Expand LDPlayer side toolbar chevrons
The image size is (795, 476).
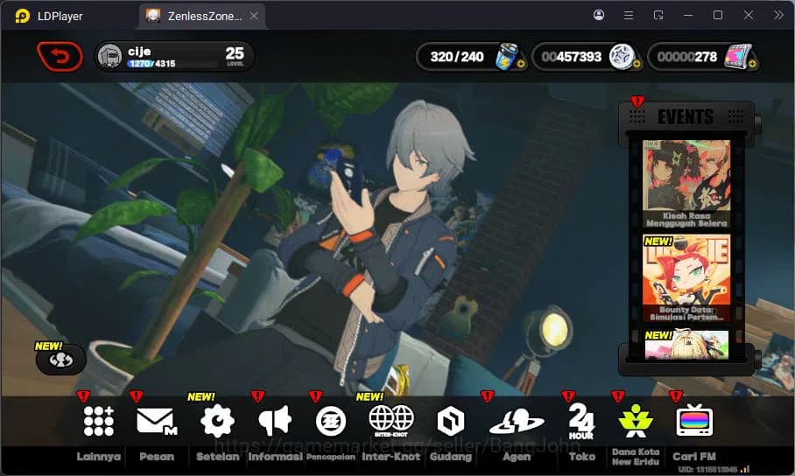click(x=778, y=15)
